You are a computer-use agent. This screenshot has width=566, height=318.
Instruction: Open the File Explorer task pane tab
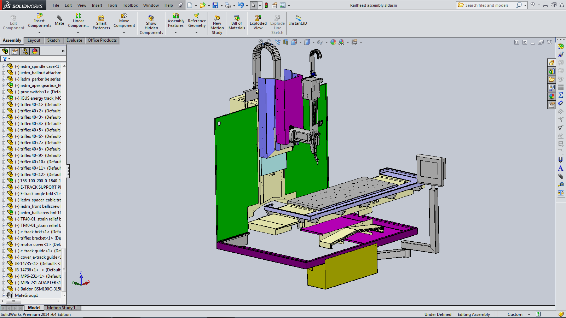coord(551,79)
